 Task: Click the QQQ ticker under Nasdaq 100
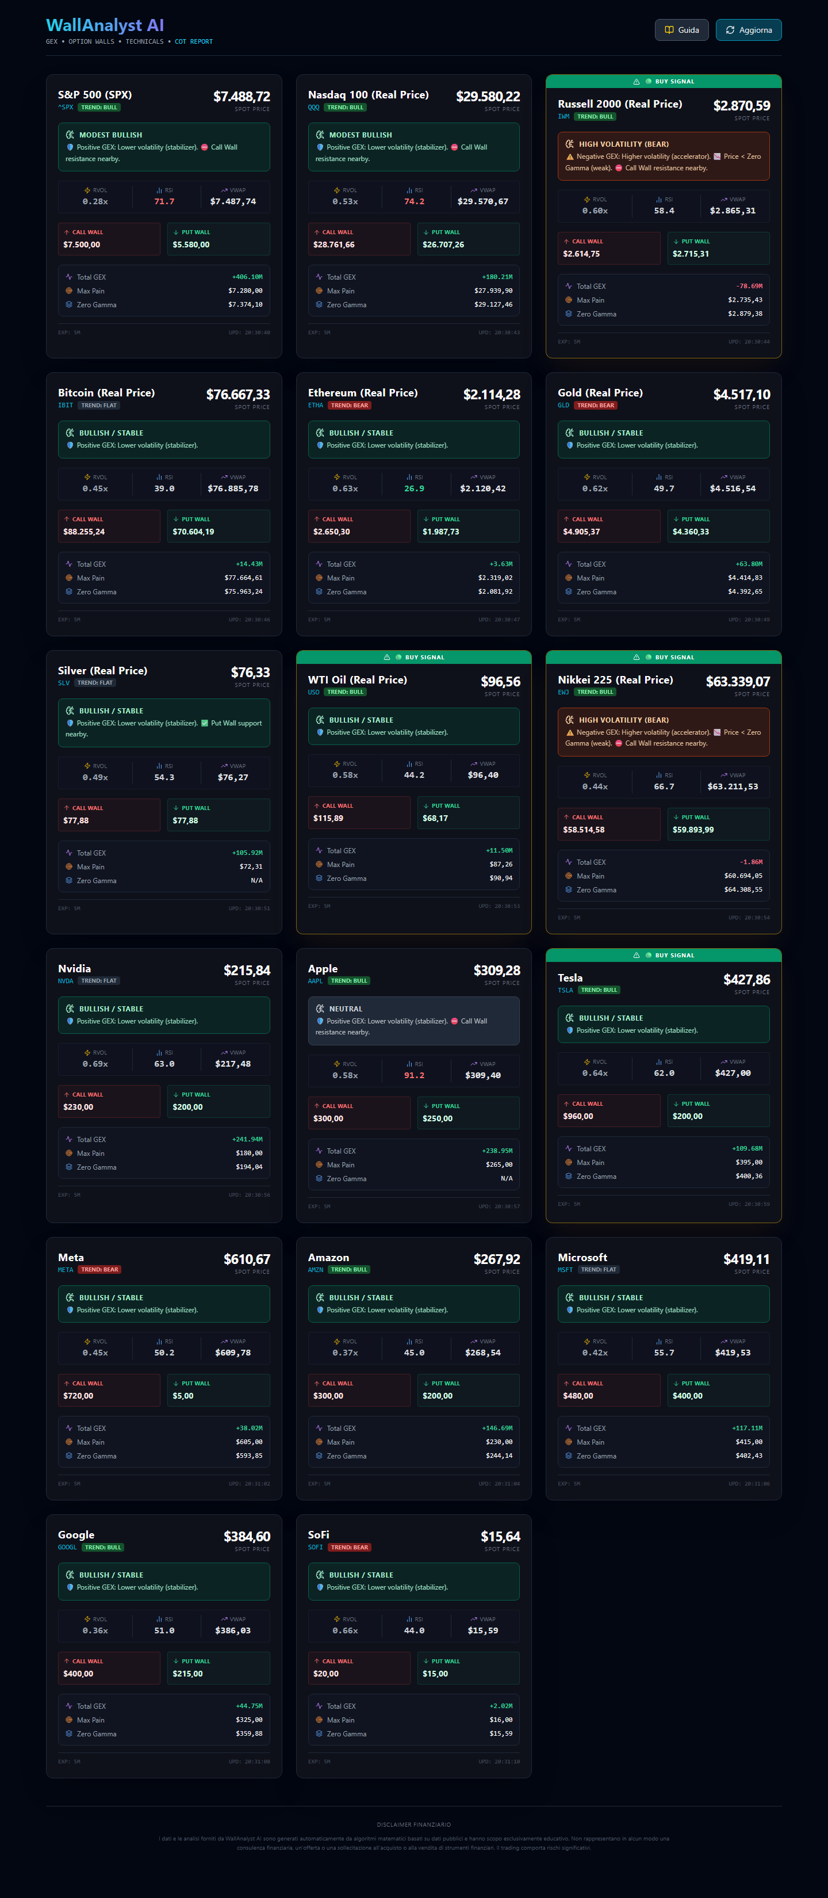pos(314,108)
